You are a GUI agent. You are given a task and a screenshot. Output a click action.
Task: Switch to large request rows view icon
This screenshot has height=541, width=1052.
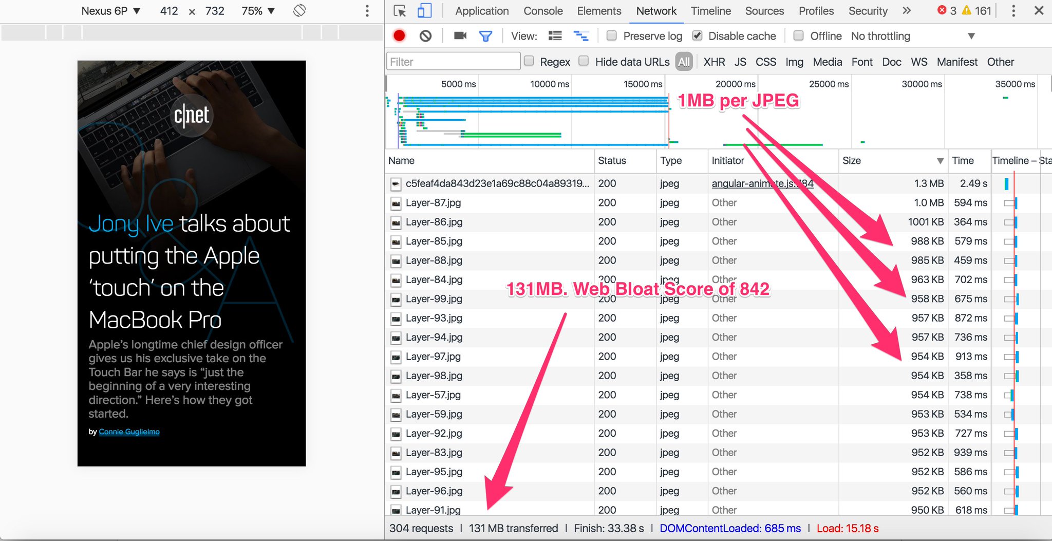555,35
